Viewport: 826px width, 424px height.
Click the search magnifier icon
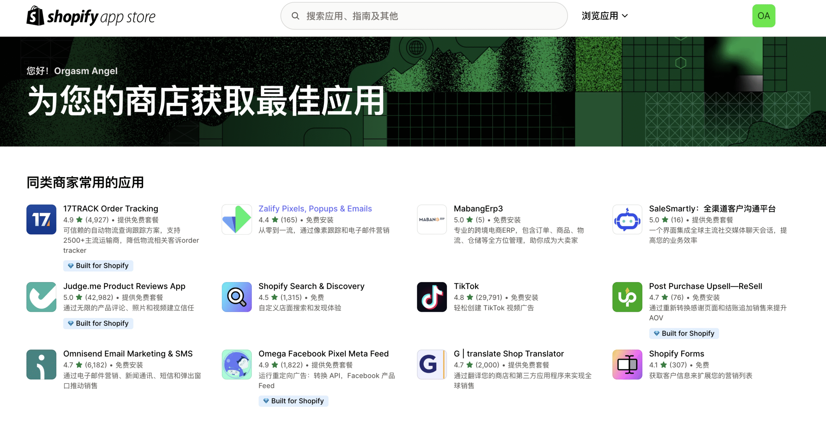pos(295,16)
